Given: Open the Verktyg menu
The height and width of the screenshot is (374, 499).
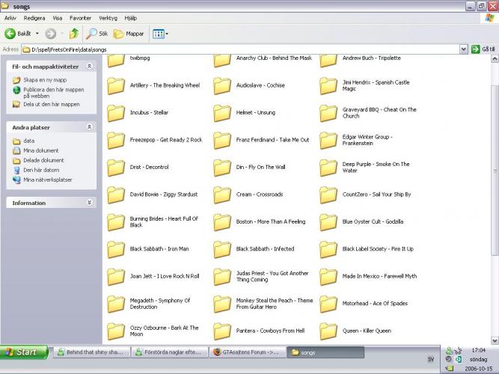Looking at the screenshot, I should (108, 17).
